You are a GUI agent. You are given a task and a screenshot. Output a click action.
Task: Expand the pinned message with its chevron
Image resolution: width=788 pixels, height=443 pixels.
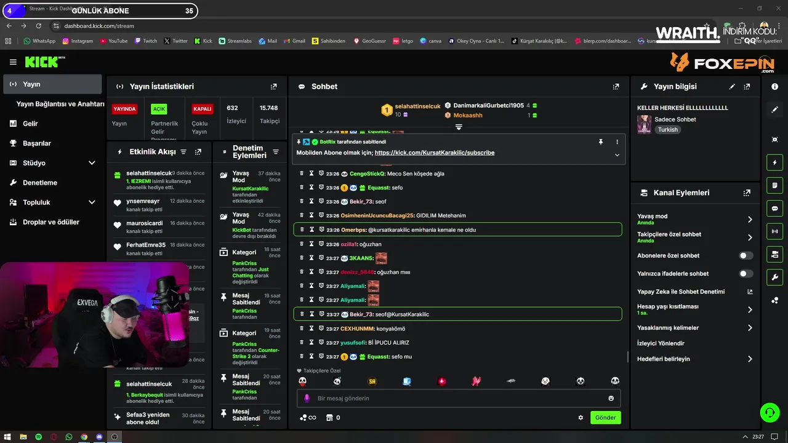(617, 155)
